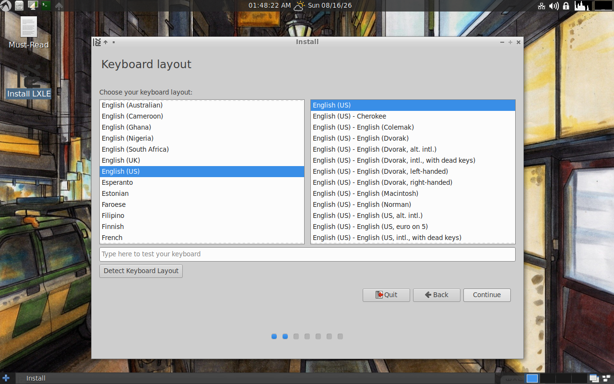Open the network connections tray icon
Viewport: 614px width, 384px height.
[542, 6]
